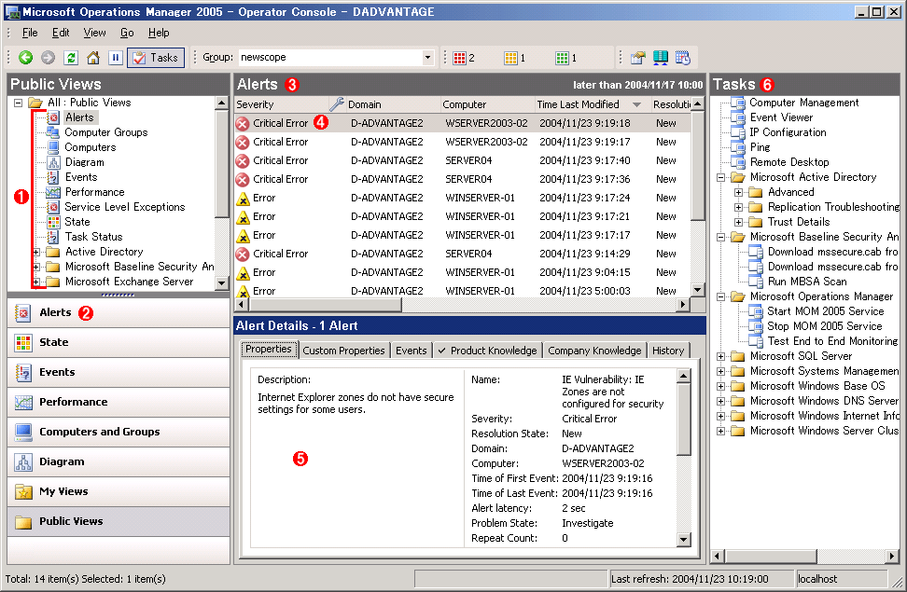Open the Diagram navigation button

(119, 461)
